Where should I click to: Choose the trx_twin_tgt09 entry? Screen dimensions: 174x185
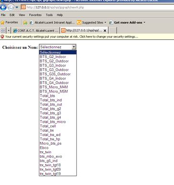58,169
